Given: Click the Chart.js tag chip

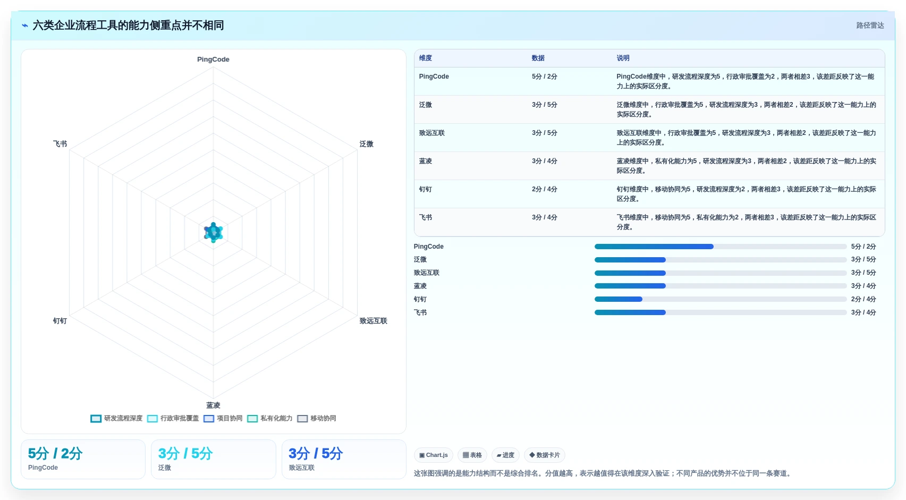Looking at the screenshot, I should [x=434, y=455].
